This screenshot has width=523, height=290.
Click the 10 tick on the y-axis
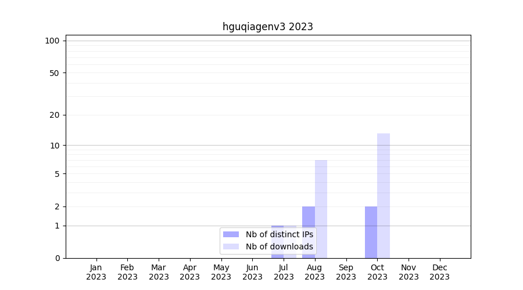coord(55,146)
